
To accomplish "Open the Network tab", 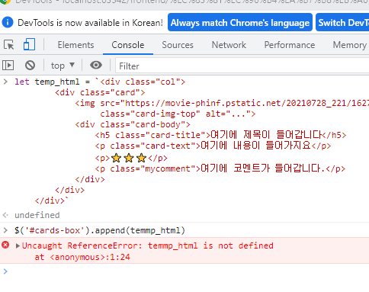I will click(229, 45).
